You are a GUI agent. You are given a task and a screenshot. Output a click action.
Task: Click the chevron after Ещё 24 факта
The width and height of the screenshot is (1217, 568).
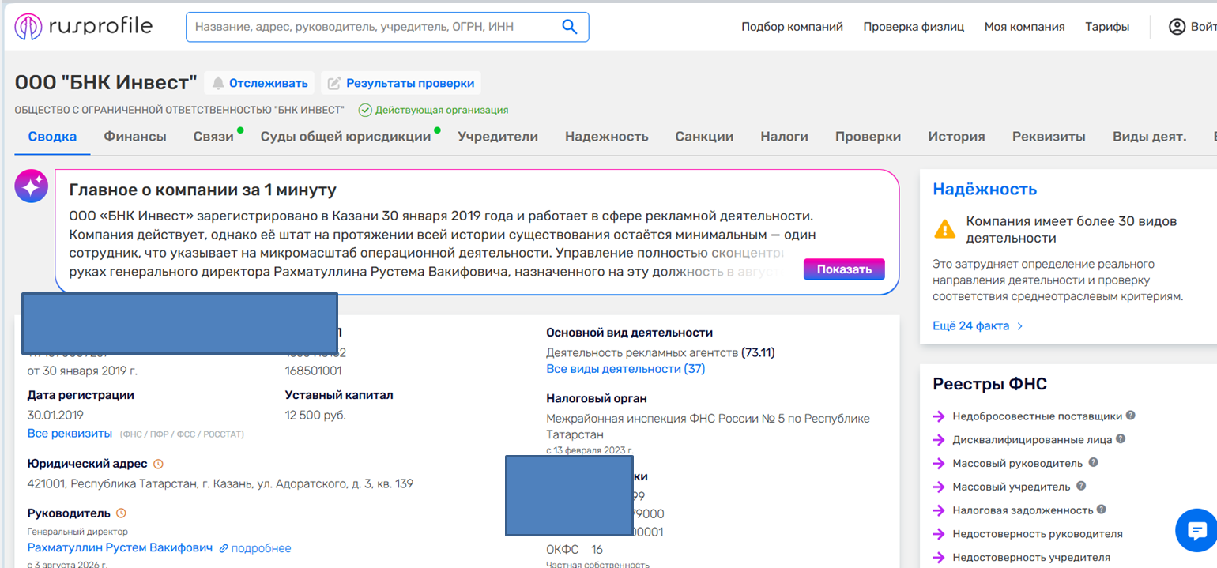coord(1020,326)
